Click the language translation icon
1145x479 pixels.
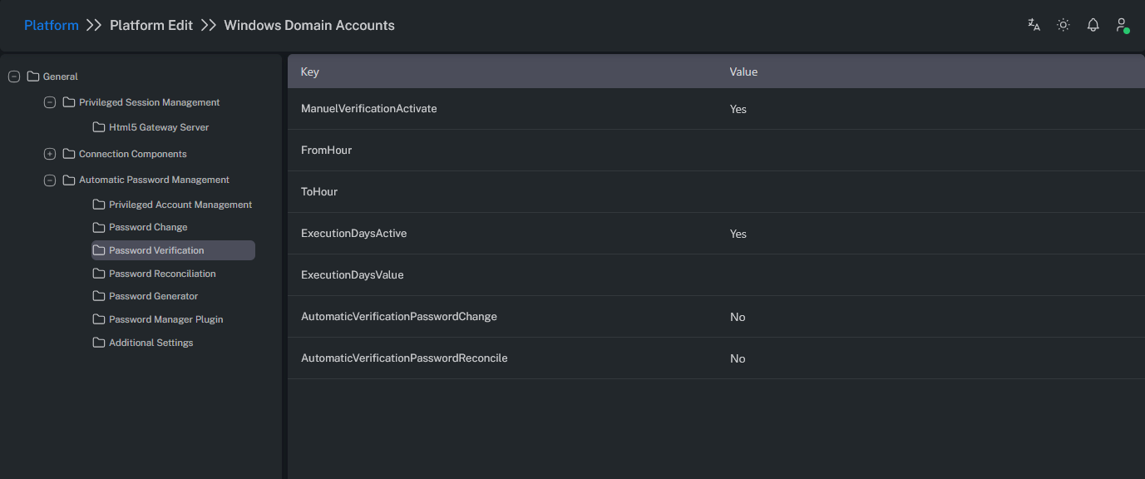click(x=1034, y=25)
